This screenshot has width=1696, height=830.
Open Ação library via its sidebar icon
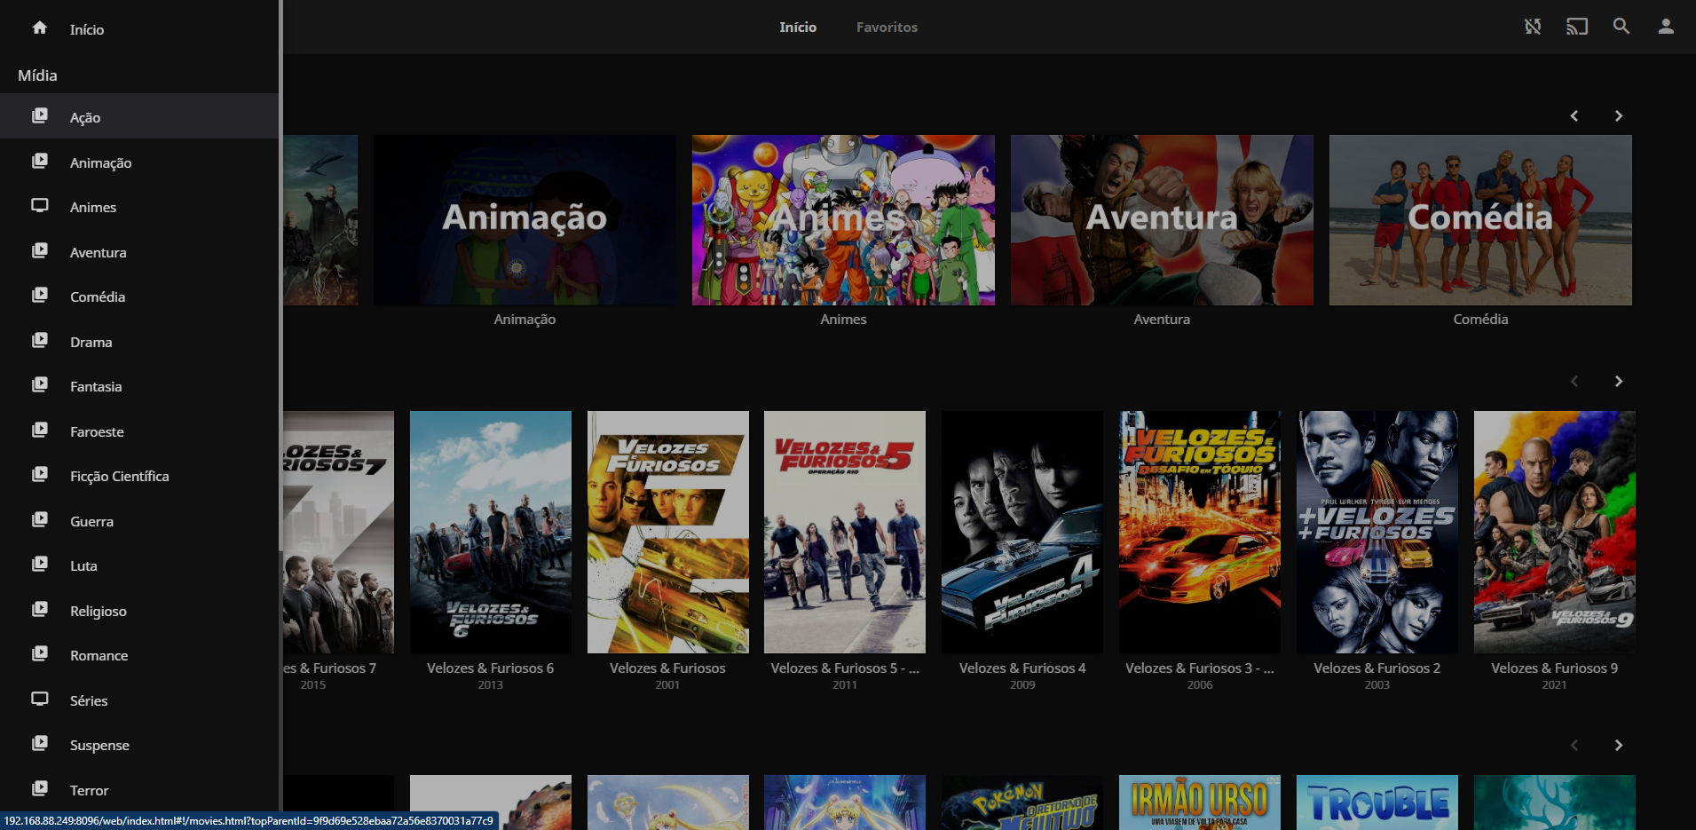tap(40, 115)
